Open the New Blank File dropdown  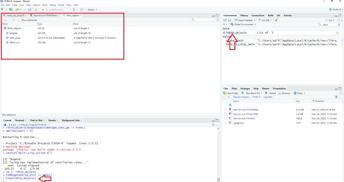tap(252, 93)
